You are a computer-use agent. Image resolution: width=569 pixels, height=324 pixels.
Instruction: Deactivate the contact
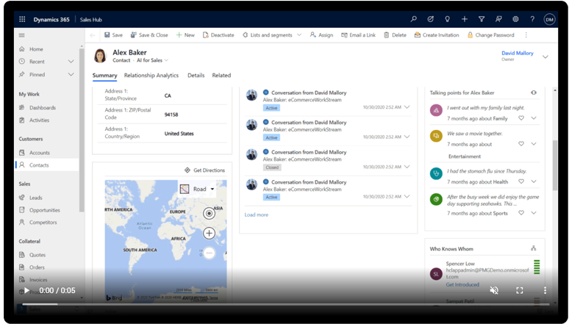[x=218, y=35]
